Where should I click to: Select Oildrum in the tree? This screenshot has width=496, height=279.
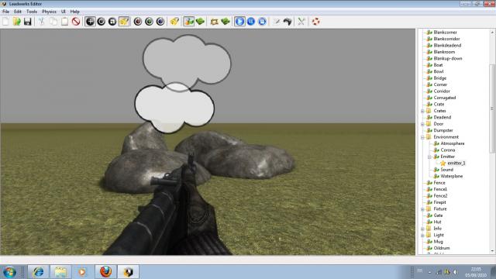click(442, 248)
